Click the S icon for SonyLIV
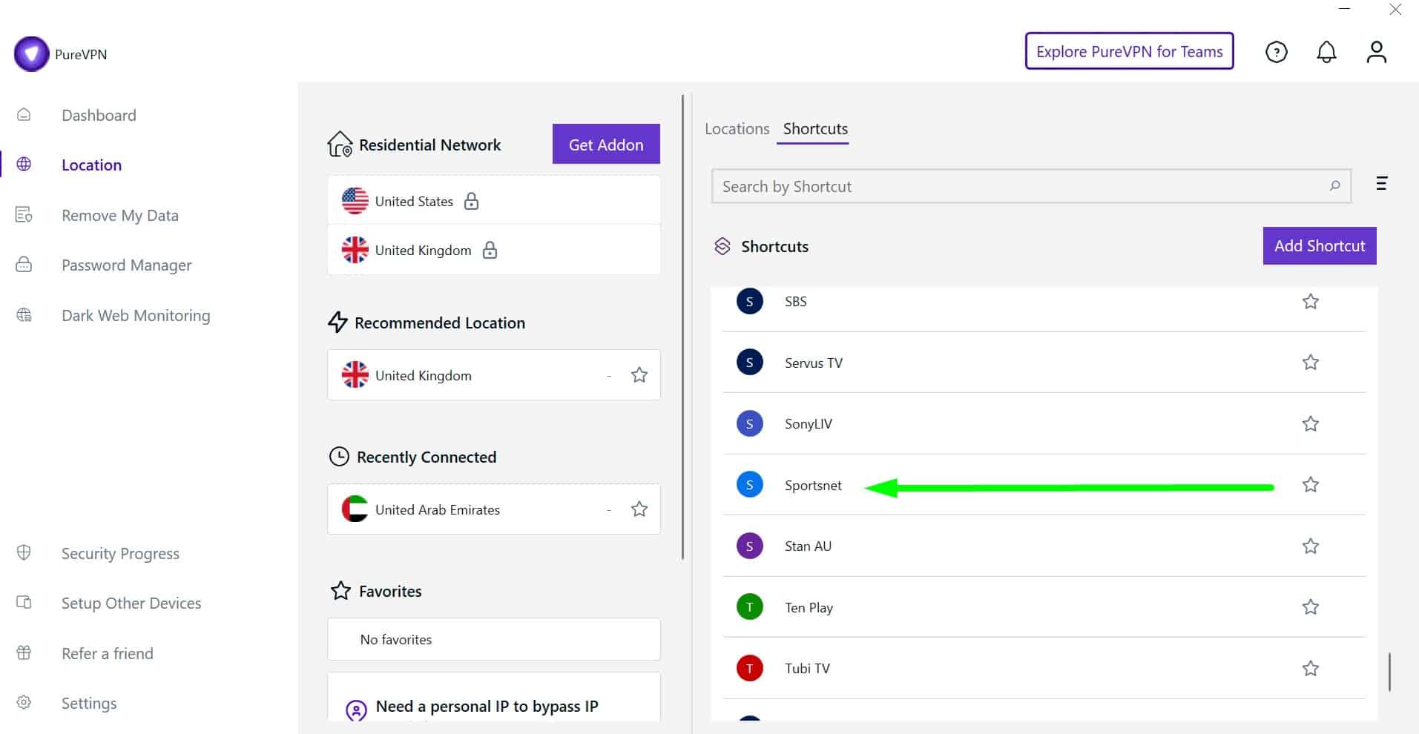The height and width of the screenshot is (734, 1419). point(749,423)
